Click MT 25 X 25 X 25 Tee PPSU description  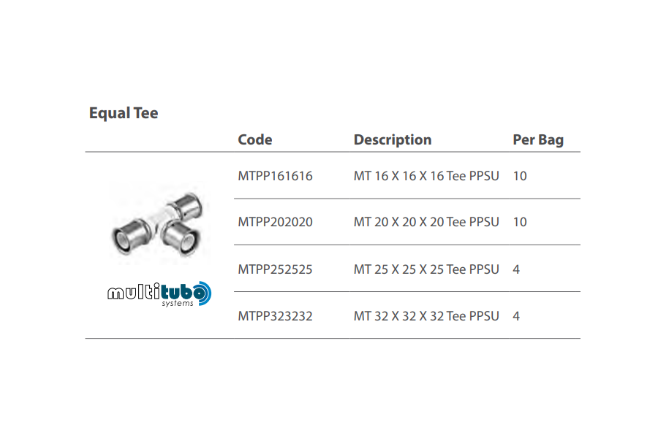[x=426, y=269]
